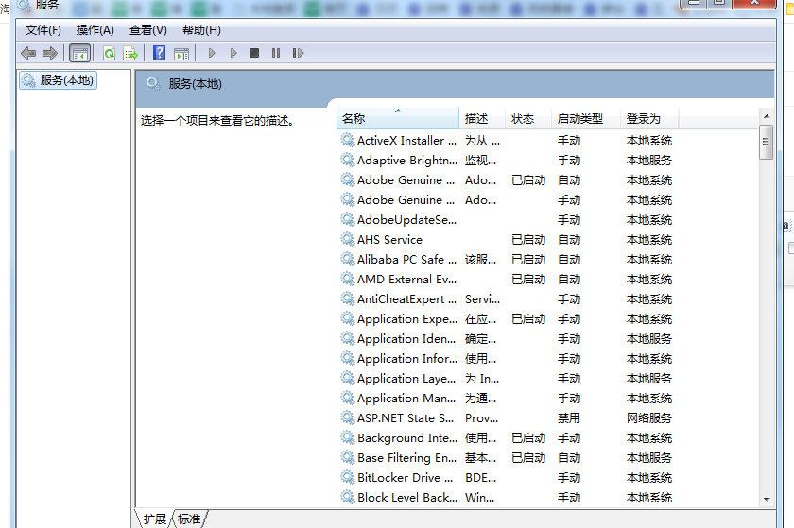794x528 pixels.
Task: Select the Alibaba PC Safe service
Action: [x=508, y=260]
